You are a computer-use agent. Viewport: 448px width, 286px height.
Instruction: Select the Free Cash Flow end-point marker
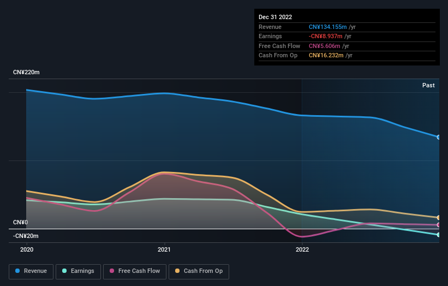(438, 225)
